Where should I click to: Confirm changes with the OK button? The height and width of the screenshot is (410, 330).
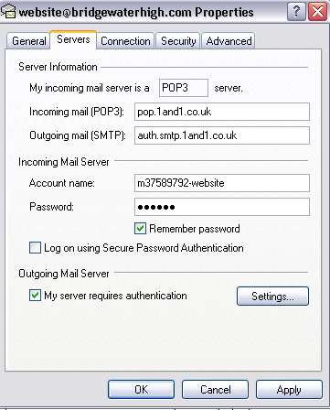(141, 389)
